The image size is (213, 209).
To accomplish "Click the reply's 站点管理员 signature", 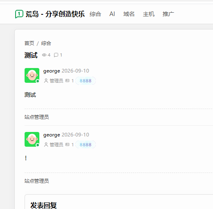I will tap(36, 181).
